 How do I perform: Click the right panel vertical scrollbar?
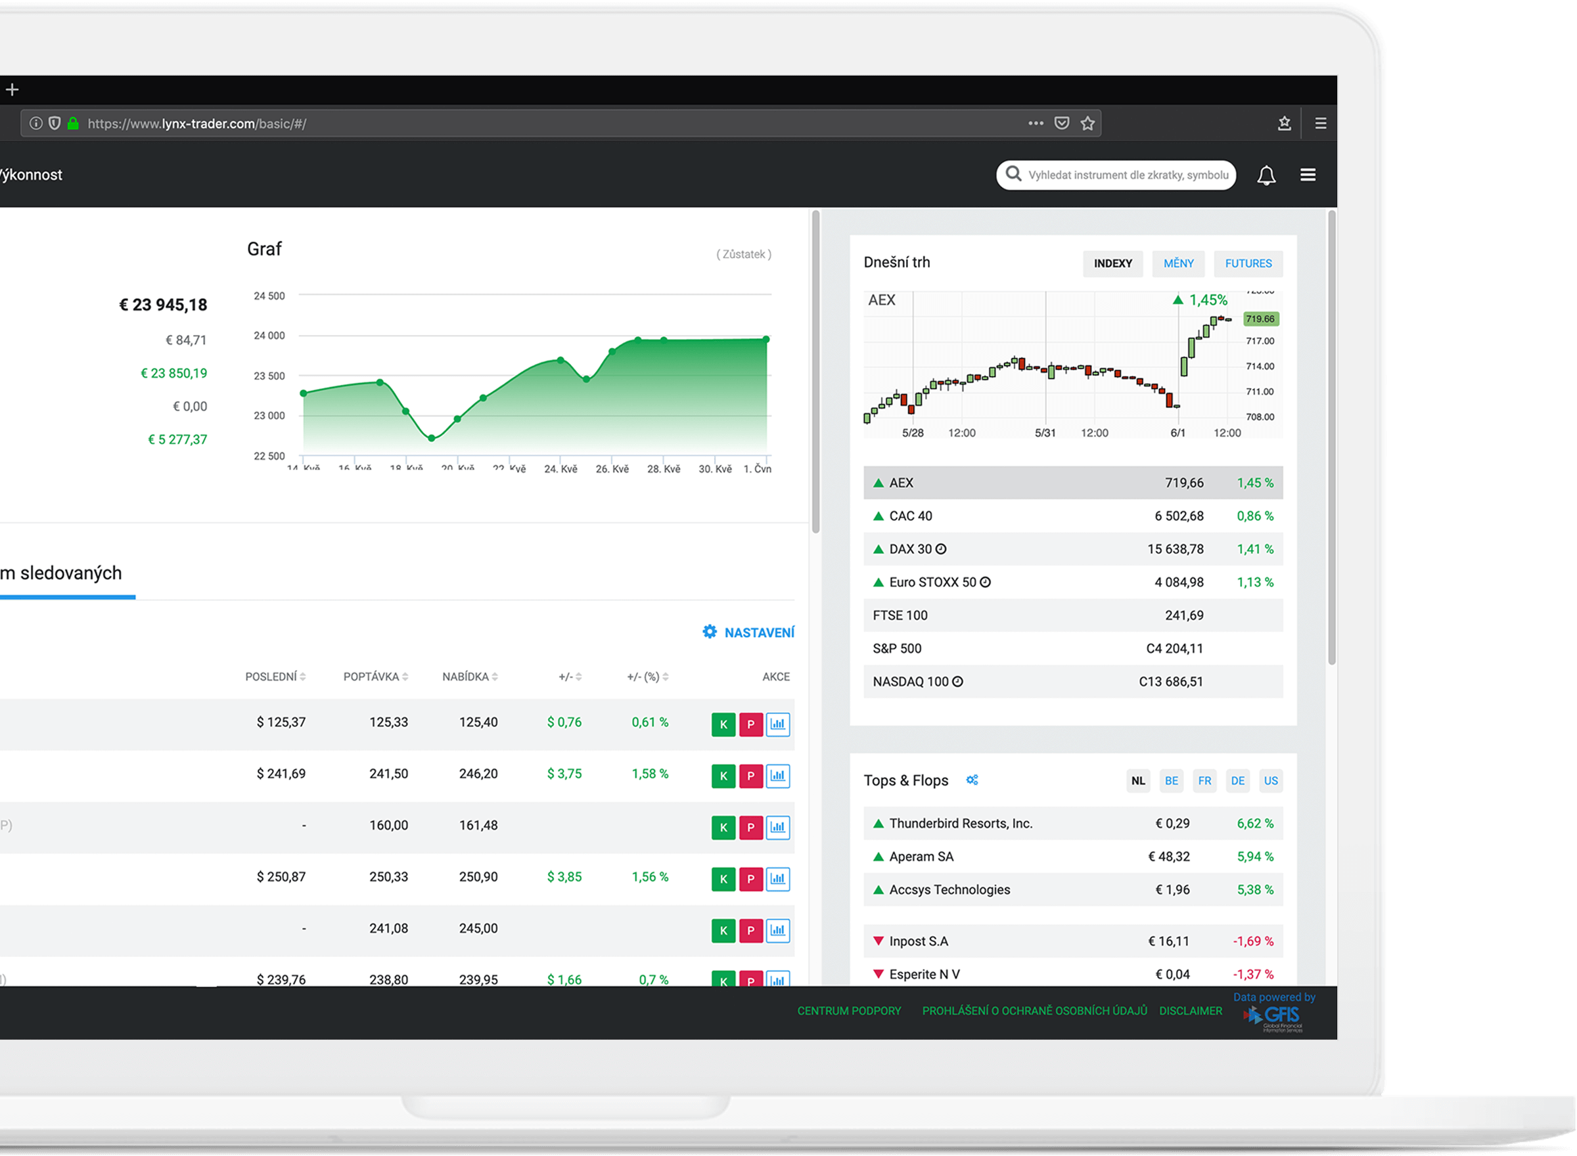point(1331,437)
